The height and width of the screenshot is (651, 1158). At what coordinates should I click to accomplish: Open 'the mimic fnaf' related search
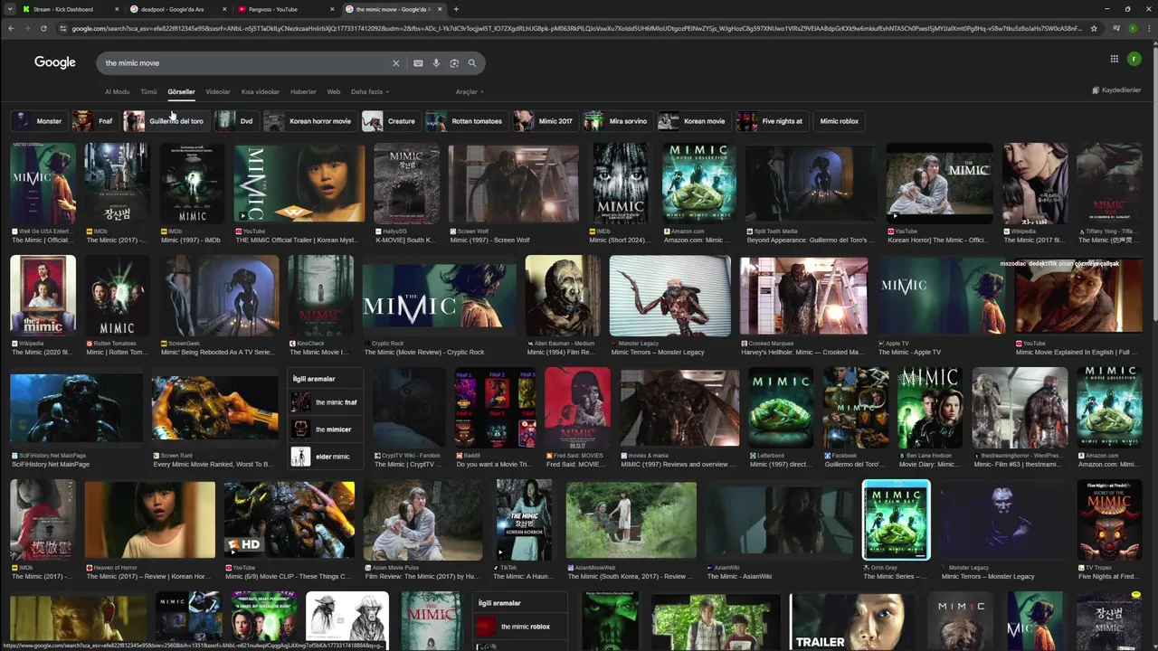(x=326, y=402)
